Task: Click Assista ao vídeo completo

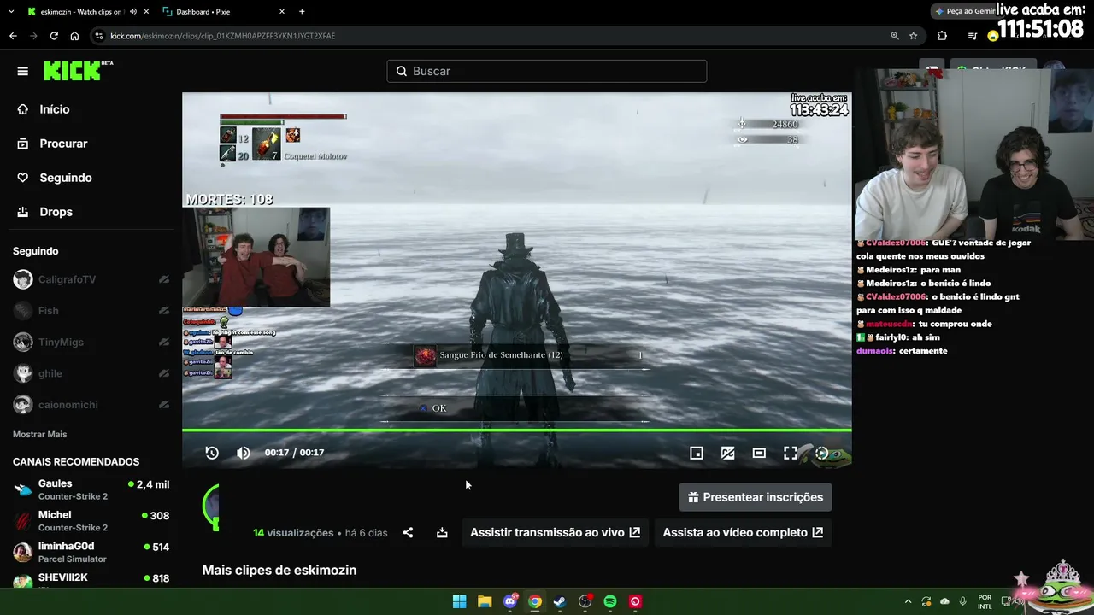Action: click(743, 532)
